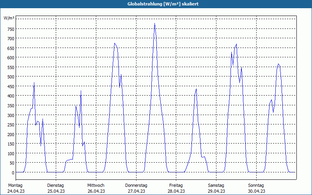Click the '27.04.23' date label
This screenshot has height=195, width=312.
pyautogui.click(x=136, y=191)
